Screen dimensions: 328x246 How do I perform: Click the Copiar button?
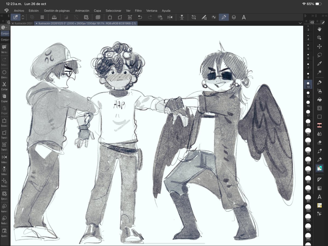(x=4, y=98)
